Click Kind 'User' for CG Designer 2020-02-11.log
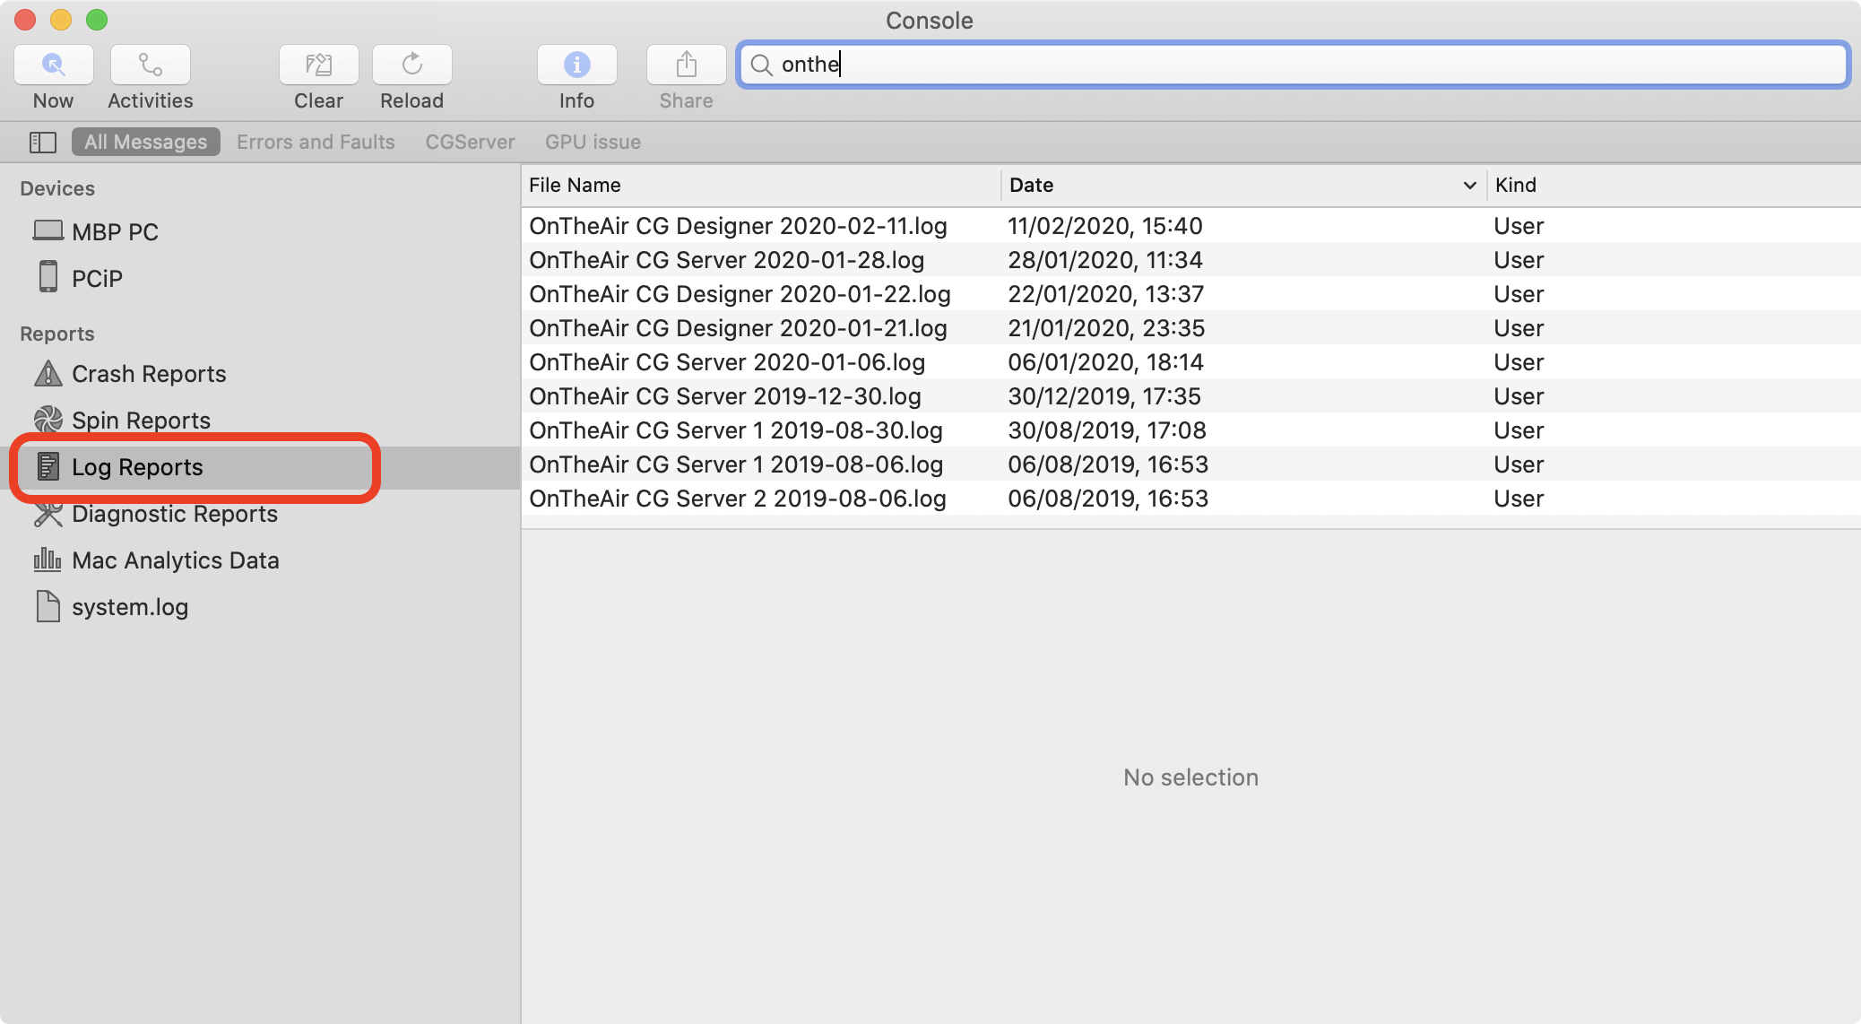 point(1519,225)
